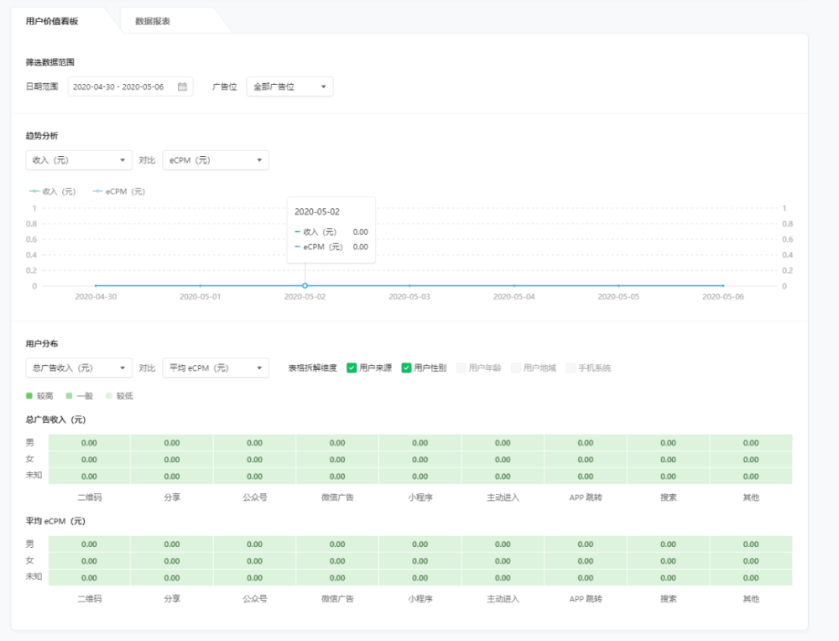Open the 平均 eCPM (元) comparison dropdown

[216, 367]
